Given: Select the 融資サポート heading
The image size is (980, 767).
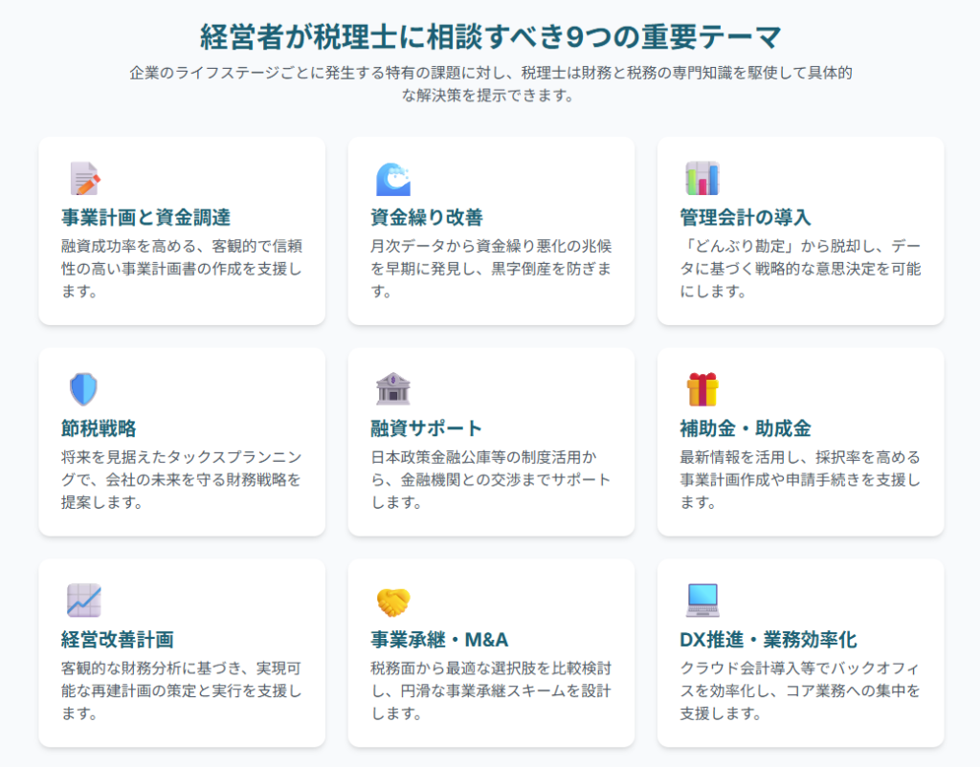Looking at the screenshot, I should pyautogui.click(x=426, y=427).
